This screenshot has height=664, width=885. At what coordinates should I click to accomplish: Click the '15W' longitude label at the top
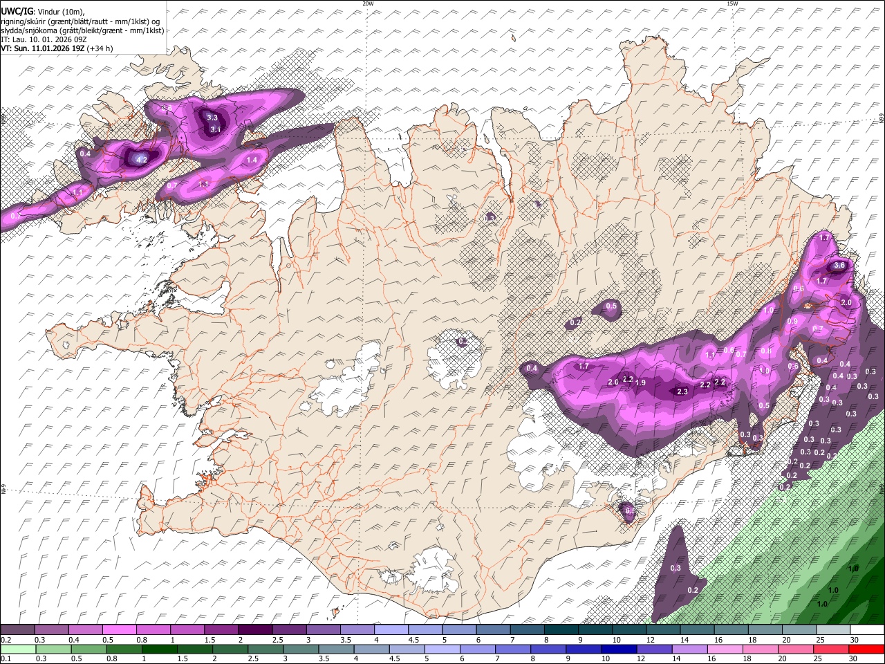click(732, 3)
